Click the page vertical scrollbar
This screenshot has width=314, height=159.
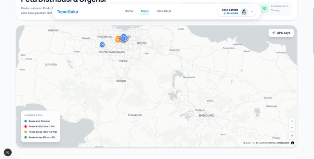click(313, 31)
